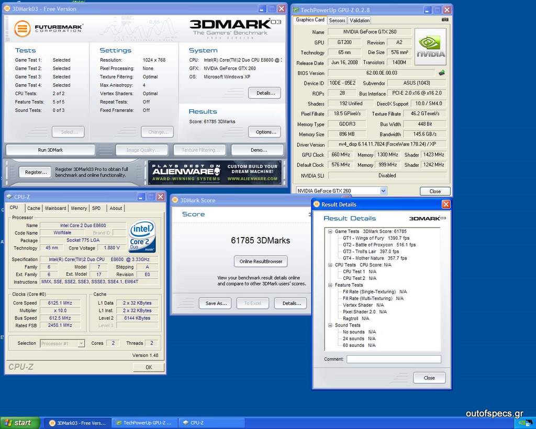
Task: Open the Memory tab in CPU-Z
Action: coord(79,208)
